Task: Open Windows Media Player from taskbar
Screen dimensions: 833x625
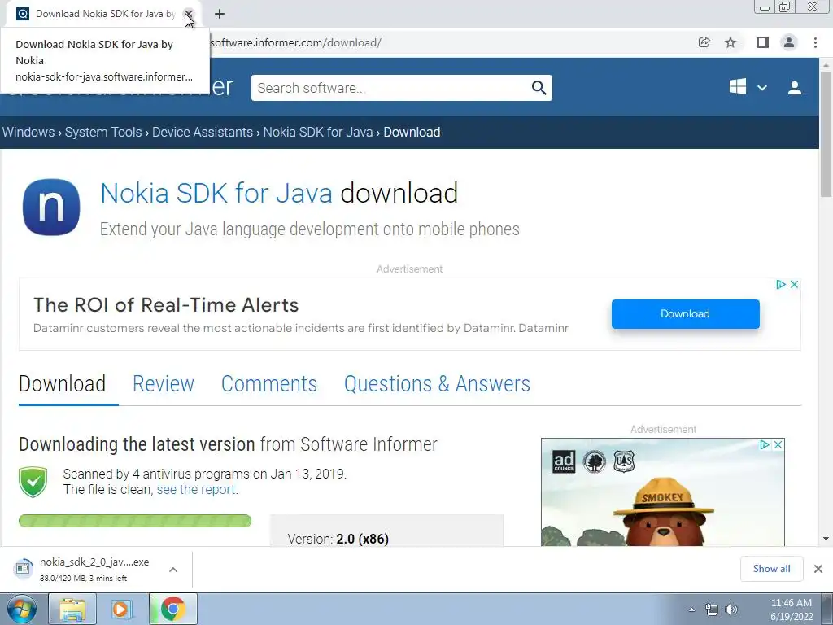Action: [122, 609]
